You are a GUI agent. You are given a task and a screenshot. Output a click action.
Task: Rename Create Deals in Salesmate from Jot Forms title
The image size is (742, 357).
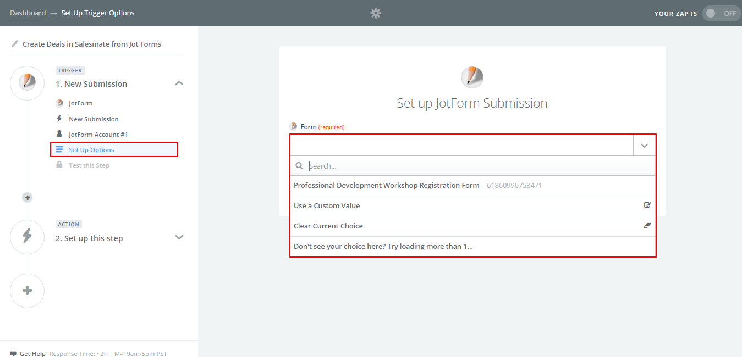pos(92,44)
